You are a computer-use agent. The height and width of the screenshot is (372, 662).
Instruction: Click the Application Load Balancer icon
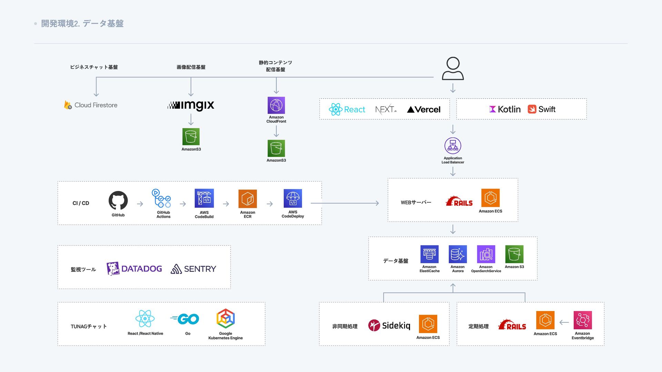(x=453, y=146)
